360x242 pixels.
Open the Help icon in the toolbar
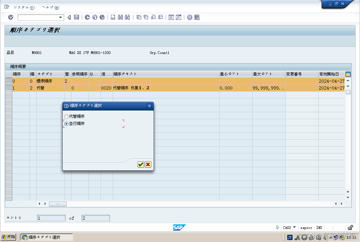point(190,17)
